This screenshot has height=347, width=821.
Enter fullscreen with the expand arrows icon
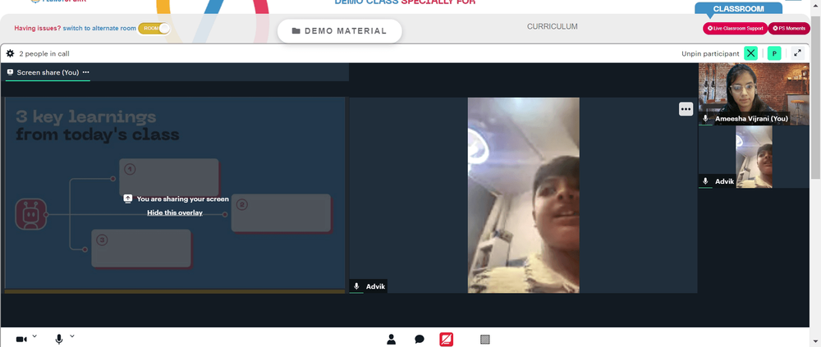pos(797,53)
